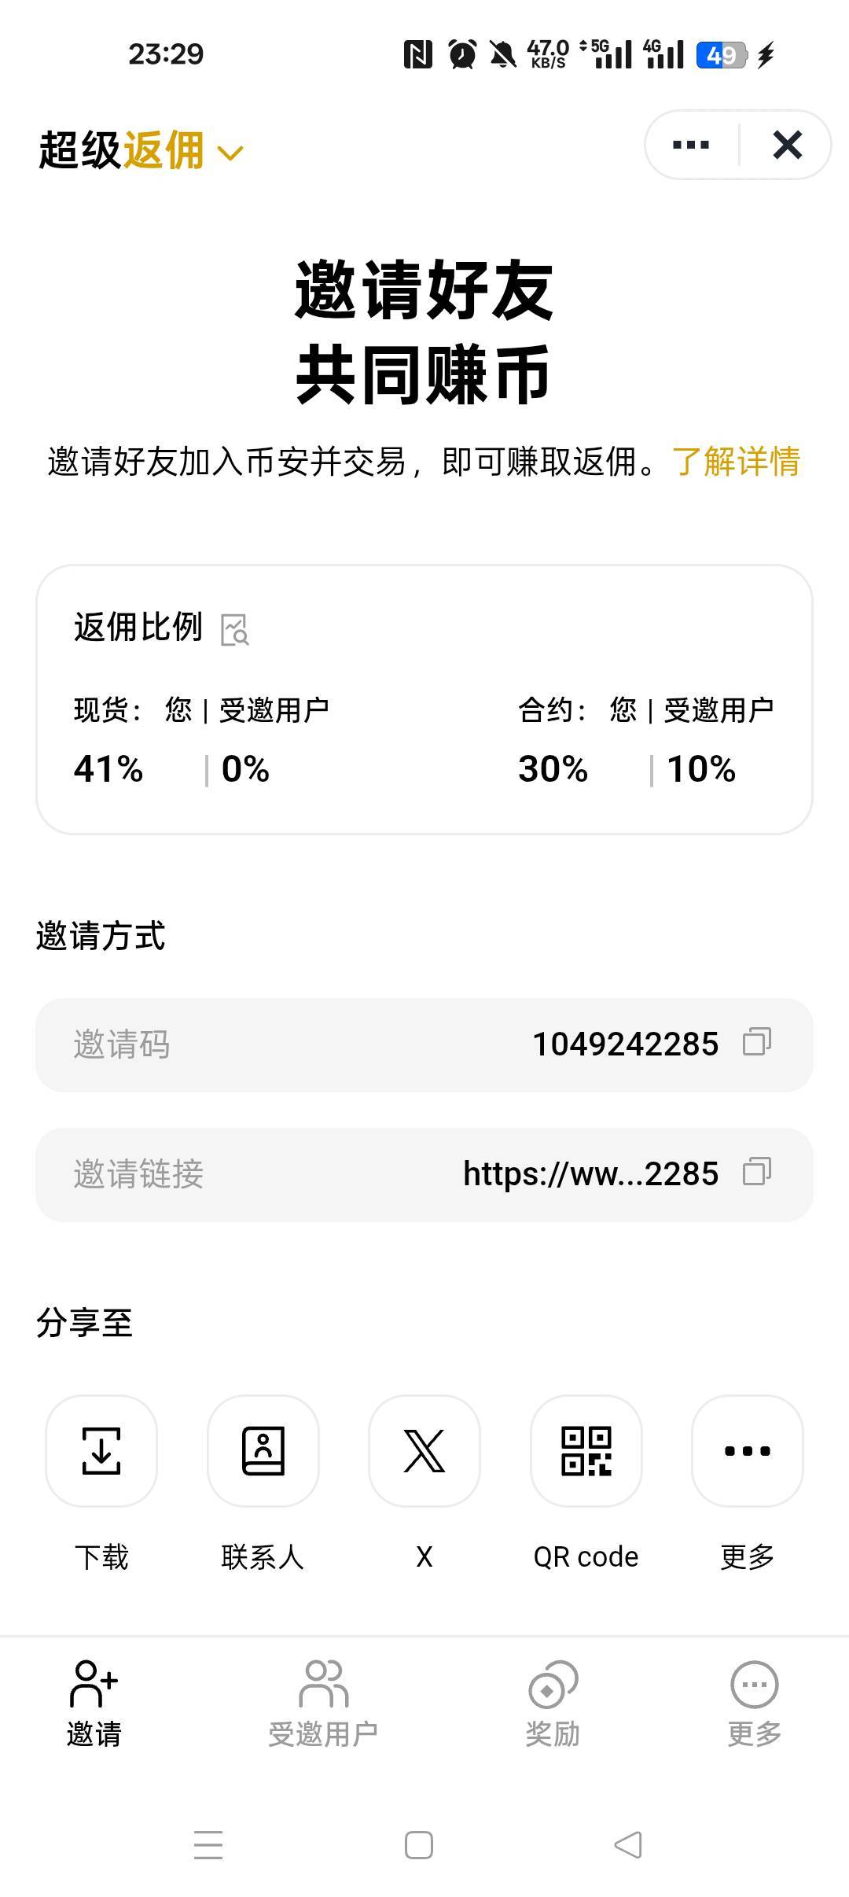Tap Android home navigation button
849x1897 pixels.
tap(419, 1844)
